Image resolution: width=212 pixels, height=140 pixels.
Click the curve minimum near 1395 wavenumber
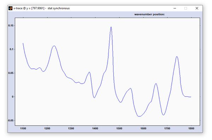tap(94, 98)
